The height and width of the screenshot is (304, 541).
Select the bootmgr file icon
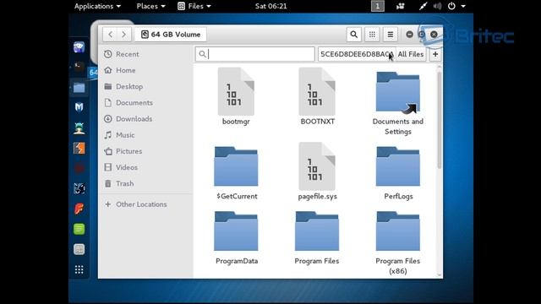[236, 92]
